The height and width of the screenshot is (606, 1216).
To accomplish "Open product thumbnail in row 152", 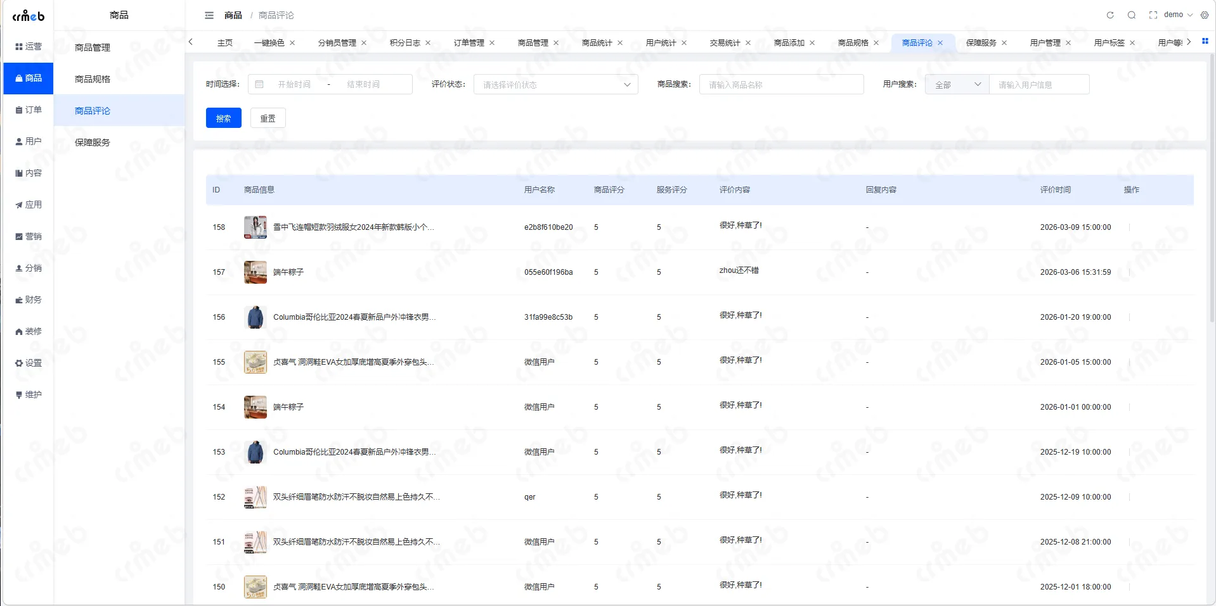I will click(x=255, y=497).
